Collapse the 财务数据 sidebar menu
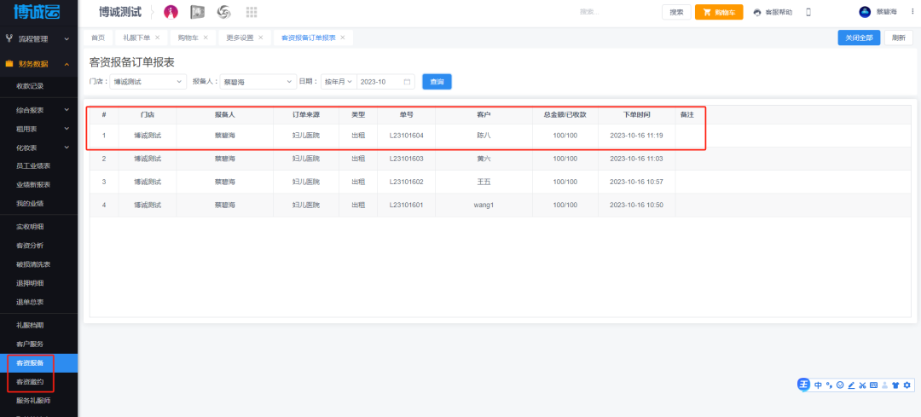The image size is (921, 417). 67,64
